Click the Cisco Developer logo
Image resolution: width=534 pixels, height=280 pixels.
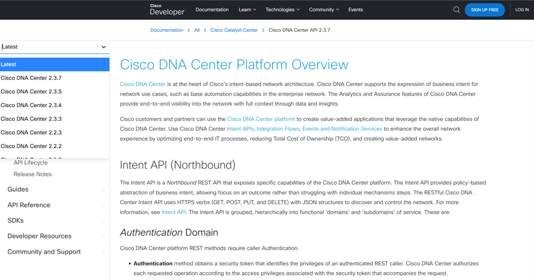(x=167, y=10)
